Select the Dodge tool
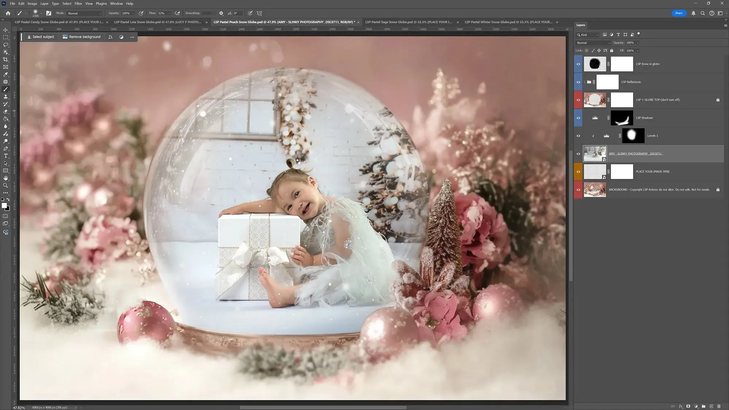729x410 pixels. [5, 141]
